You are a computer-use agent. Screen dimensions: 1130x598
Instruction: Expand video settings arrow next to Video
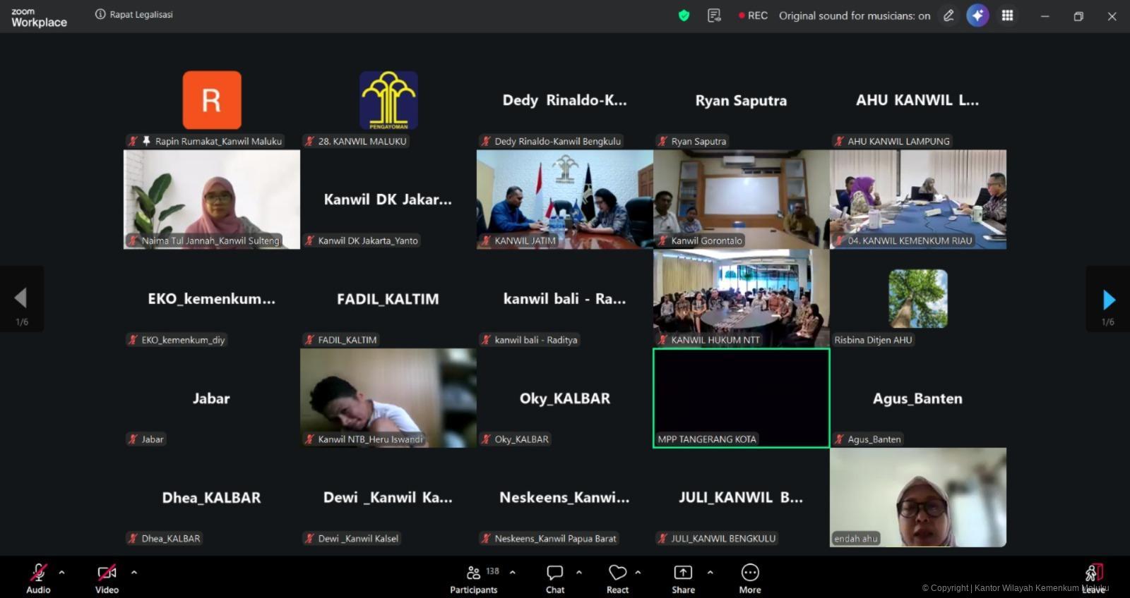[134, 572]
